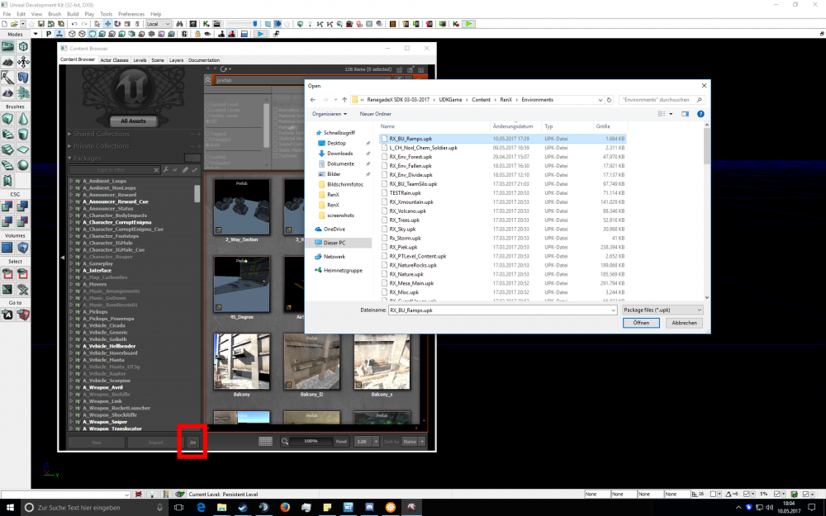Toggle the preview pane in Open dialog
The width and height of the screenshot is (826, 516).
point(685,114)
